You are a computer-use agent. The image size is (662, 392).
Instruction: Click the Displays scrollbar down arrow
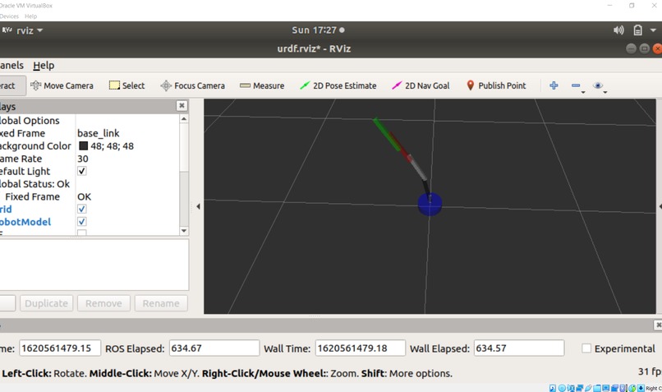point(184,231)
